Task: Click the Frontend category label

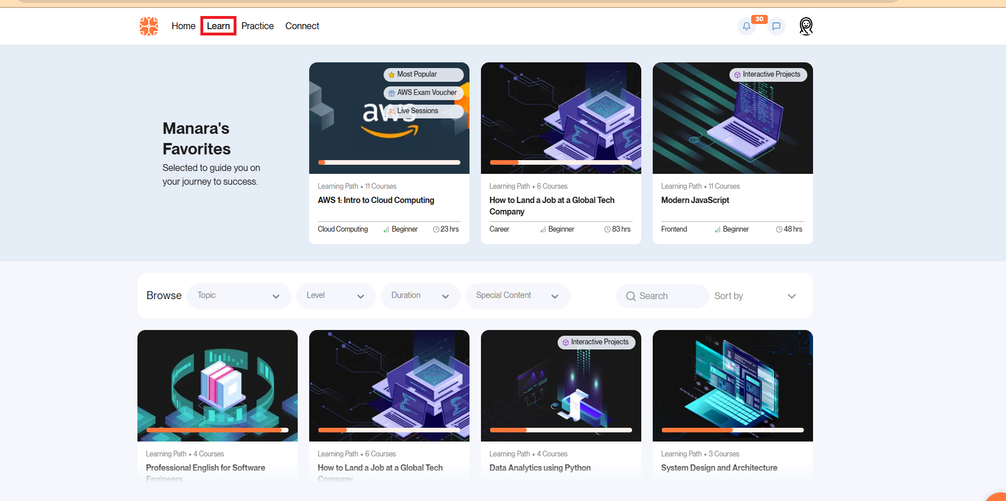Action: (674, 229)
